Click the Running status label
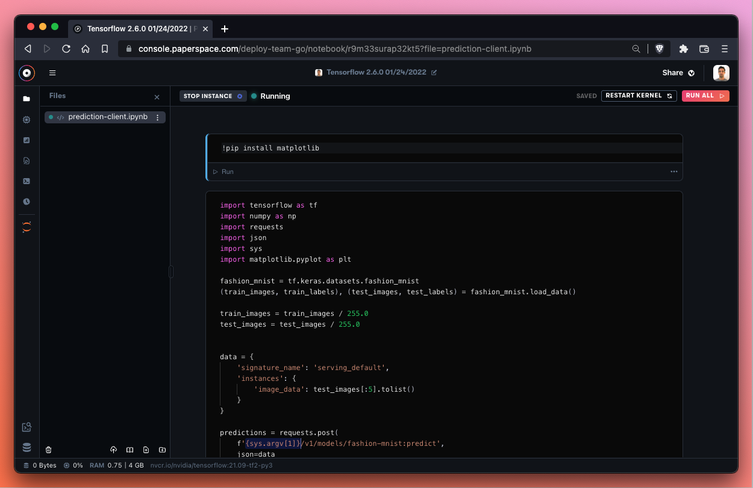The image size is (753, 488). [x=275, y=96]
